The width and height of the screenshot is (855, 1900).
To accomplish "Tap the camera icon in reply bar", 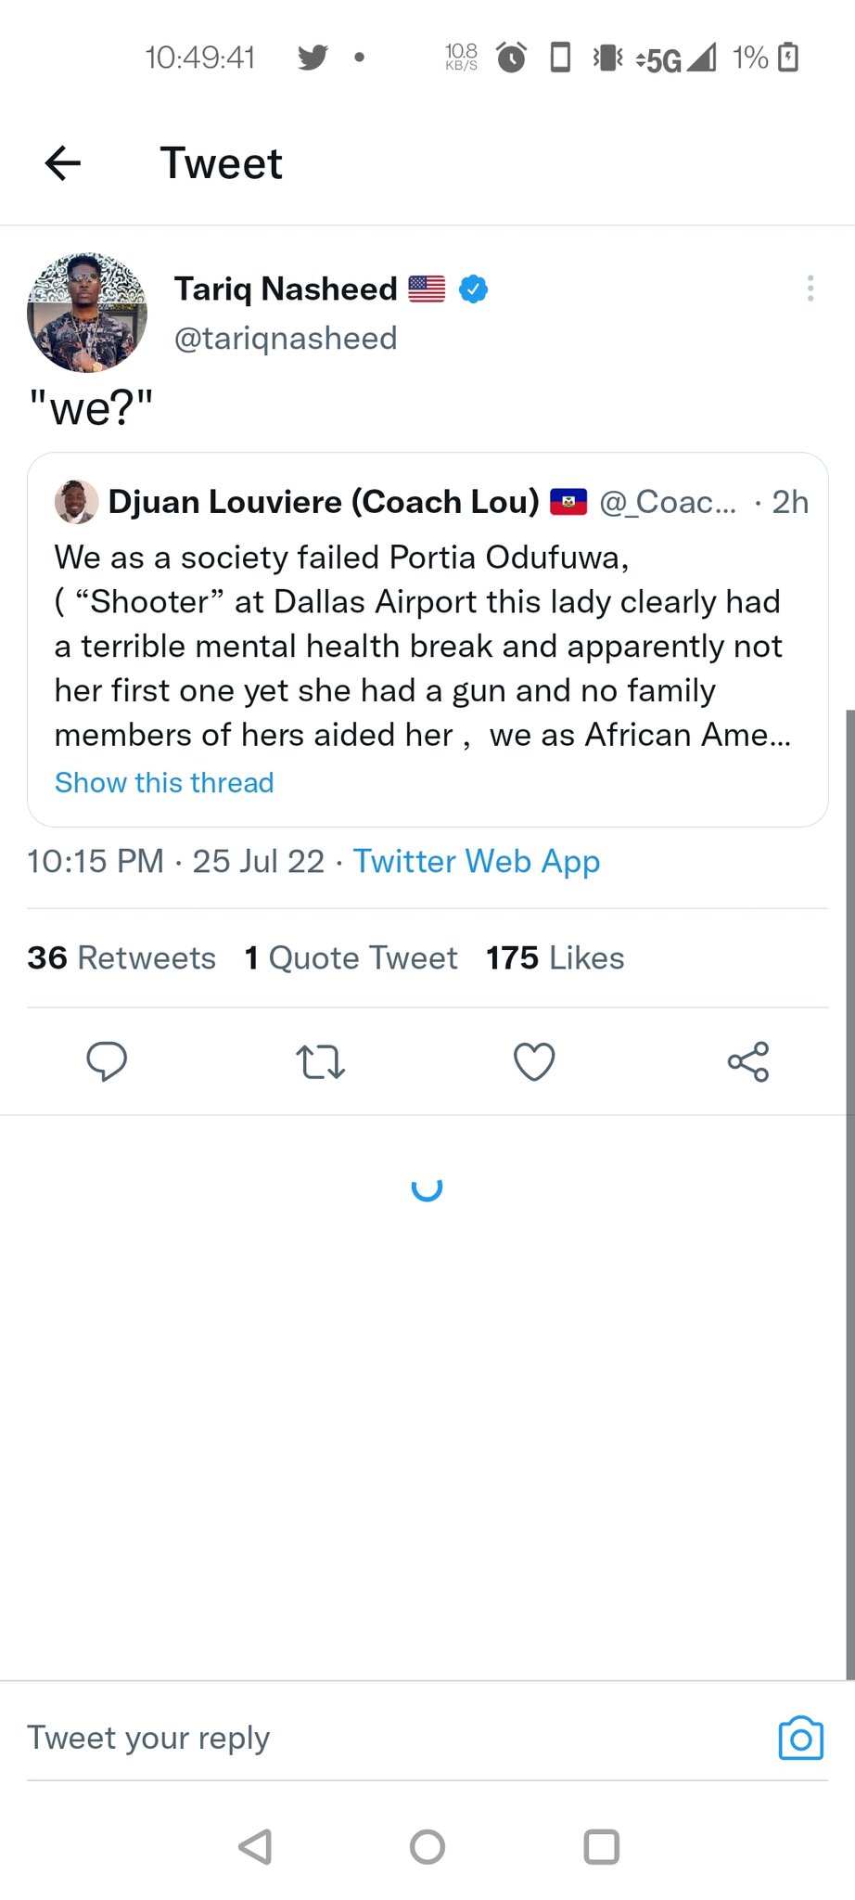I will click(801, 1738).
